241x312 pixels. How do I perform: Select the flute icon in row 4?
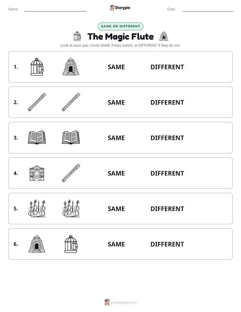71,173
